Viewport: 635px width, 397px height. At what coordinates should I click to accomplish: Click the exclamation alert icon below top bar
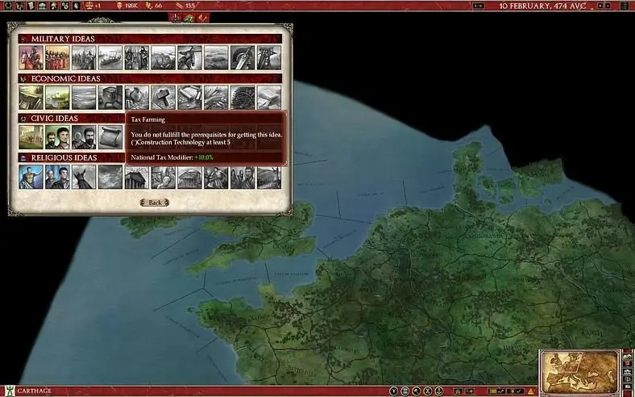175,18
